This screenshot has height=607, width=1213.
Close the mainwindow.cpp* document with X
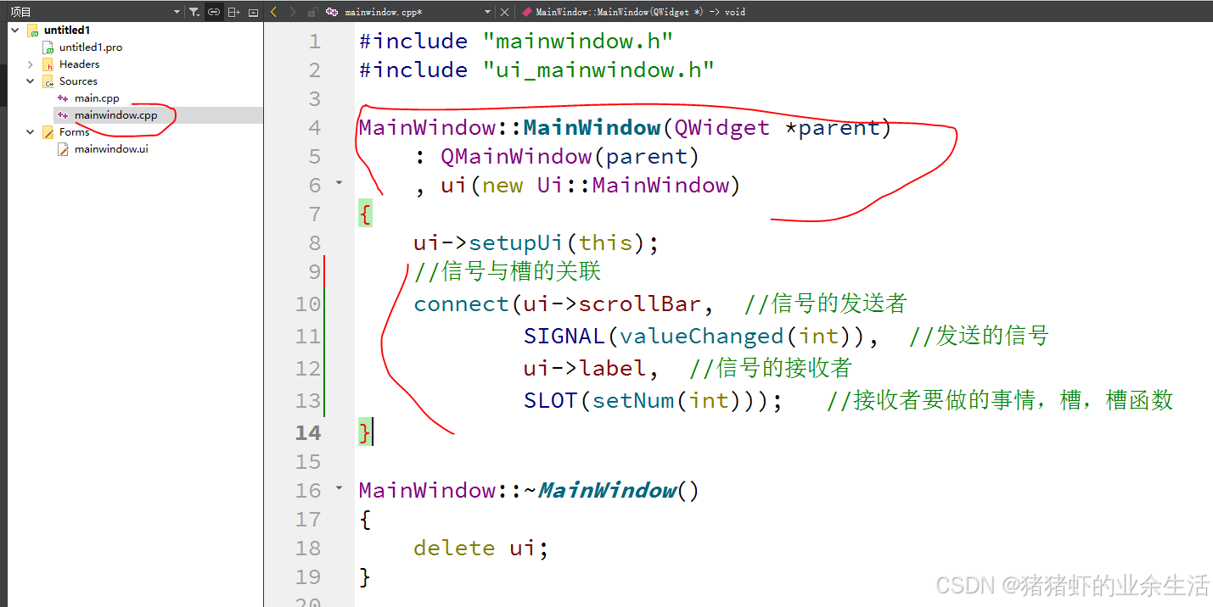click(504, 12)
